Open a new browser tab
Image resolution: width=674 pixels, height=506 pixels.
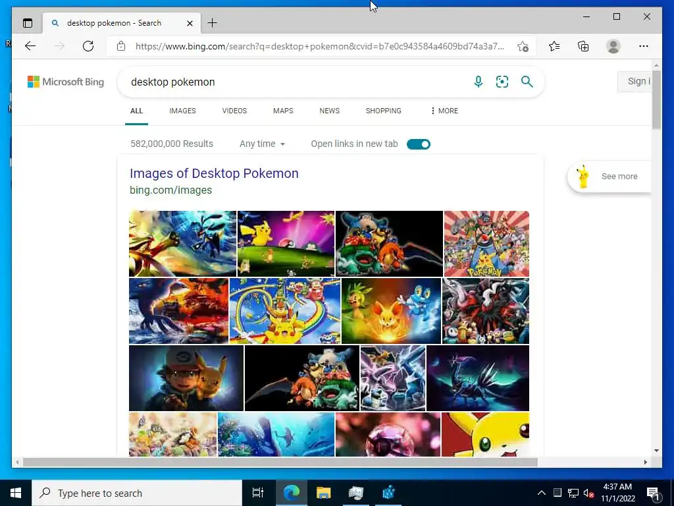coord(212,23)
